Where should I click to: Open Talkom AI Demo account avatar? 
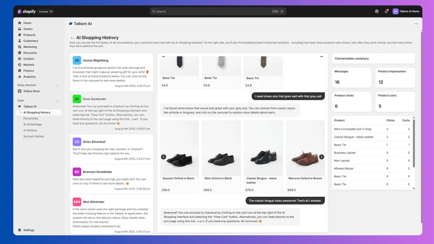click(x=395, y=11)
